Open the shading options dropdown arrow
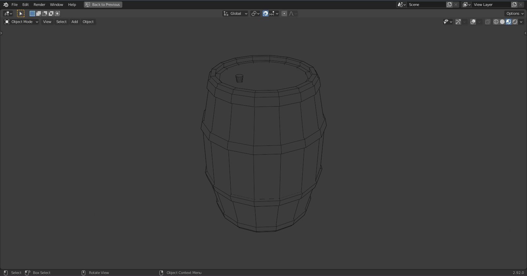The image size is (527, 276). [521, 22]
